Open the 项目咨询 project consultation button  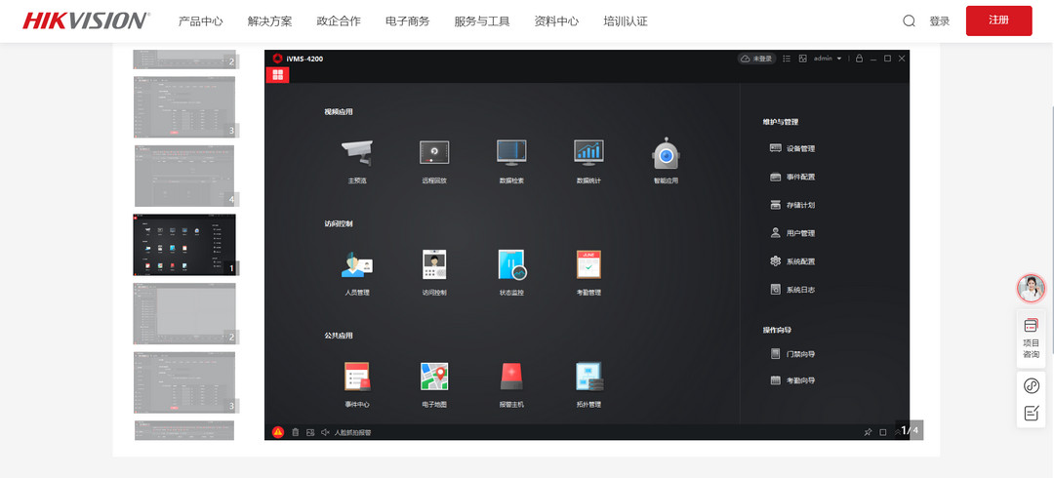pyautogui.click(x=1032, y=339)
